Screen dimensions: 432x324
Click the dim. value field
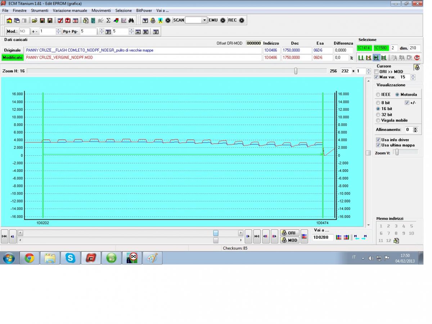pos(415,48)
